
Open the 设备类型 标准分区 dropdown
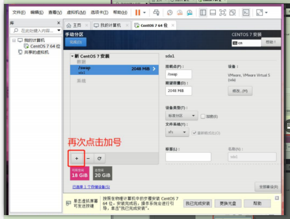tap(181, 116)
